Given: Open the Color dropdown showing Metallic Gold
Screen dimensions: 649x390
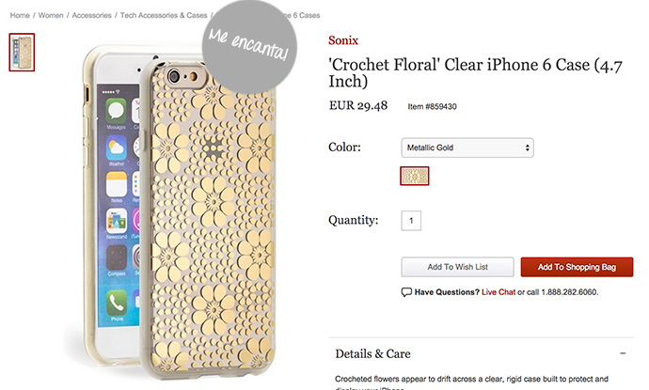Looking at the screenshot, I should (x=467, y=148).
